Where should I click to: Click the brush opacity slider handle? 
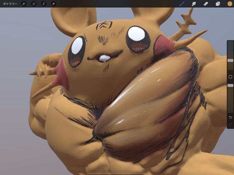pos(230,85)
